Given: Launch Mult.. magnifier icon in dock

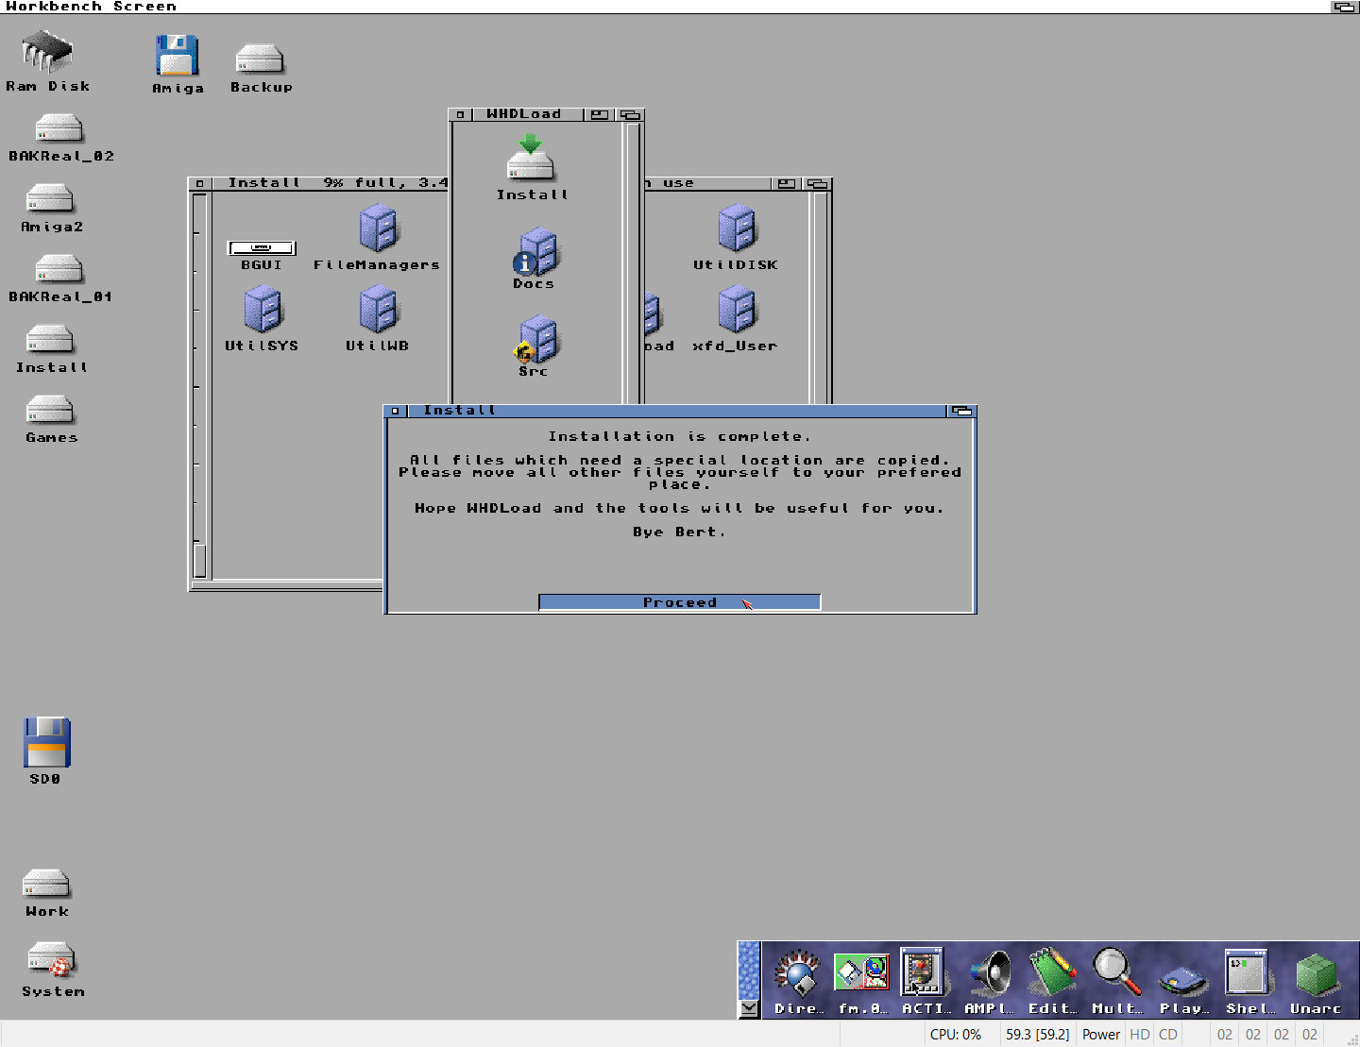Looking at the screenshot, I should click(x=1117, y=982).
